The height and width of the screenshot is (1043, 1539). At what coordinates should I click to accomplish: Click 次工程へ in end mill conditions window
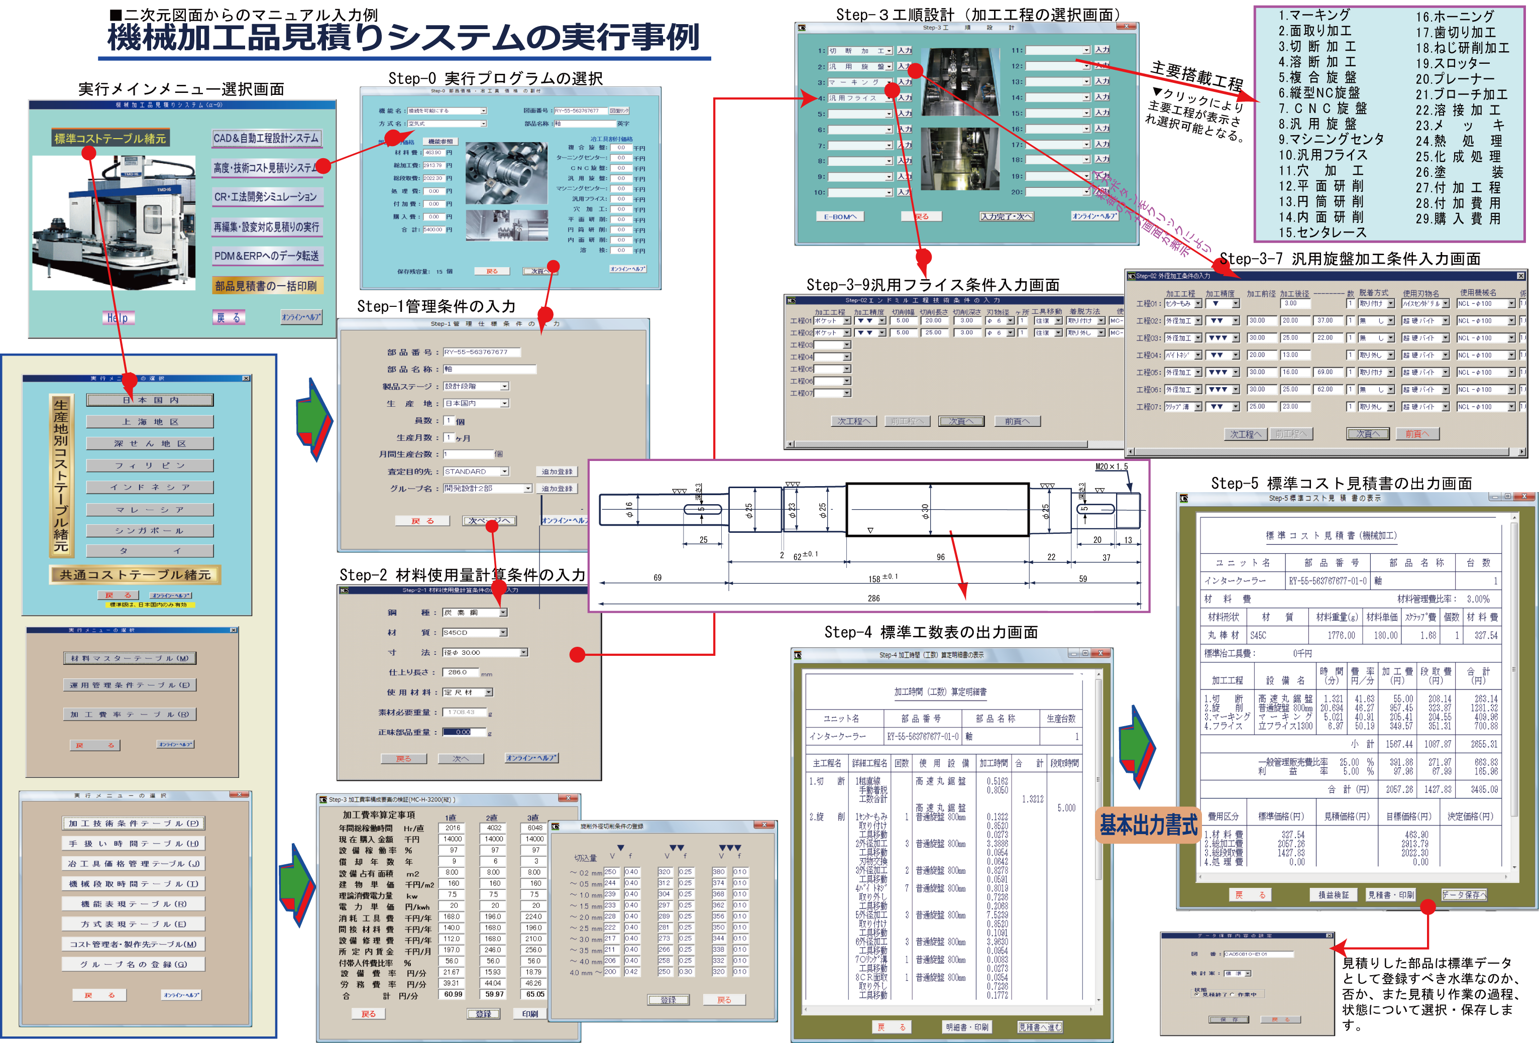854,421
